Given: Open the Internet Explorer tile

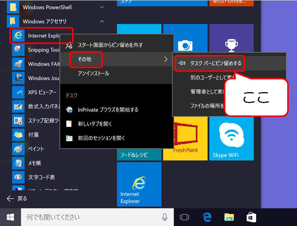Looking at the screenshot, I should click(139, 184).
